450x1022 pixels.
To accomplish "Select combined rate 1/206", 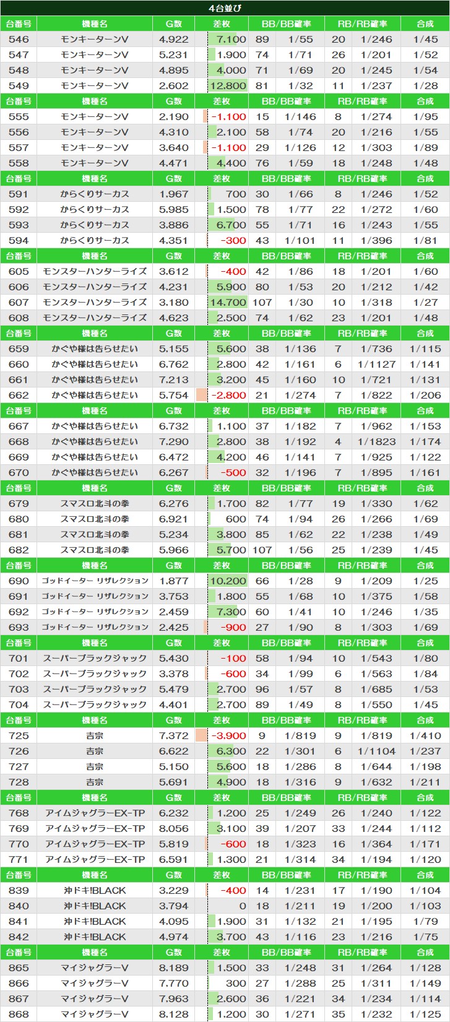I will (x=425, y=395).
